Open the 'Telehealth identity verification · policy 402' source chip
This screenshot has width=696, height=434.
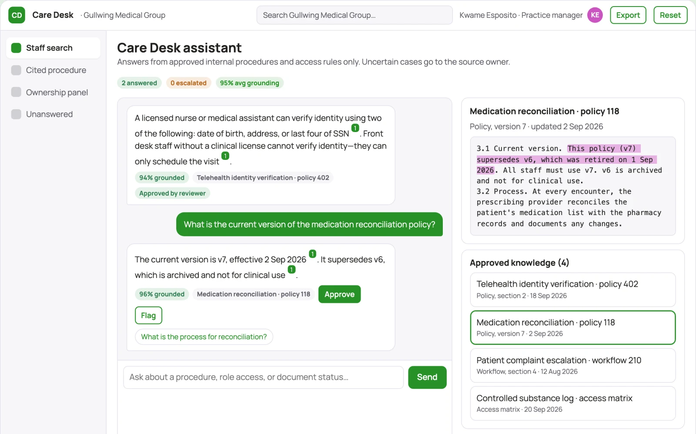pos(263,178)
